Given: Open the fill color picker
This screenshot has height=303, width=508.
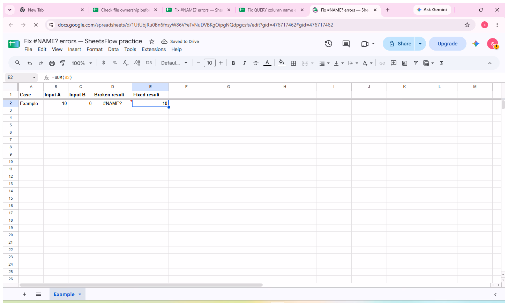Looking at the screenshot, I should click(282, 63).
